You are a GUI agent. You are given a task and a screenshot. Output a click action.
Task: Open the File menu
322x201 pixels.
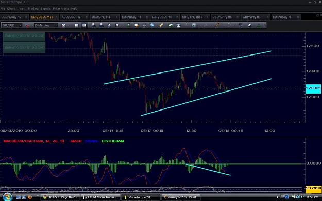point(3,9)
